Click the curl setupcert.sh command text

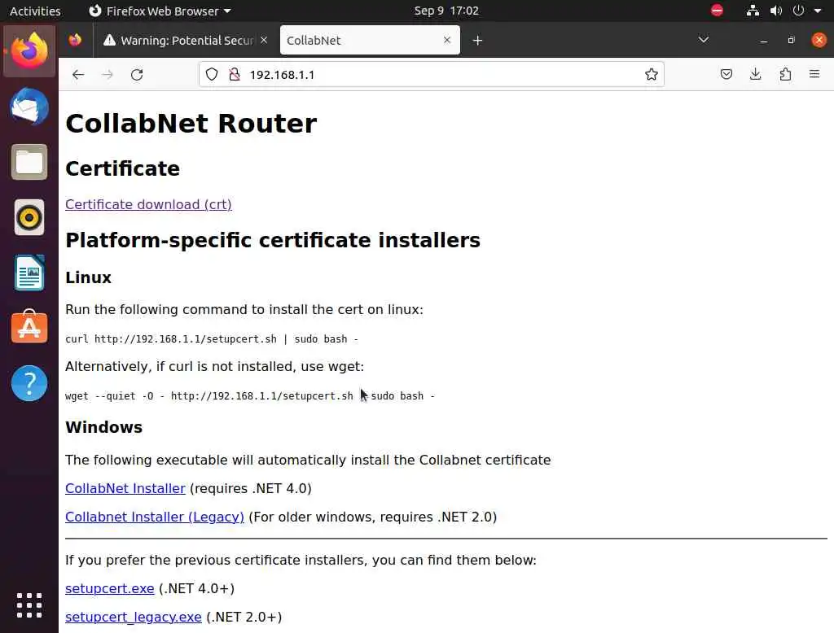pos(212,339)
